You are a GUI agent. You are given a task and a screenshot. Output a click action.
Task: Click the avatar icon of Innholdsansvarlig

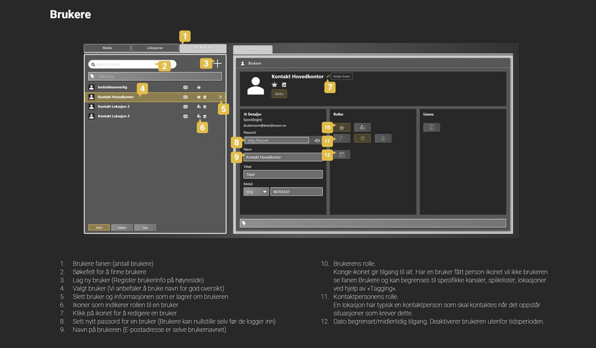[91, 88]
